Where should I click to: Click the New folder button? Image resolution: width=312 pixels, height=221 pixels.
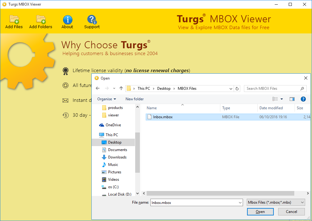click(135, 99)
